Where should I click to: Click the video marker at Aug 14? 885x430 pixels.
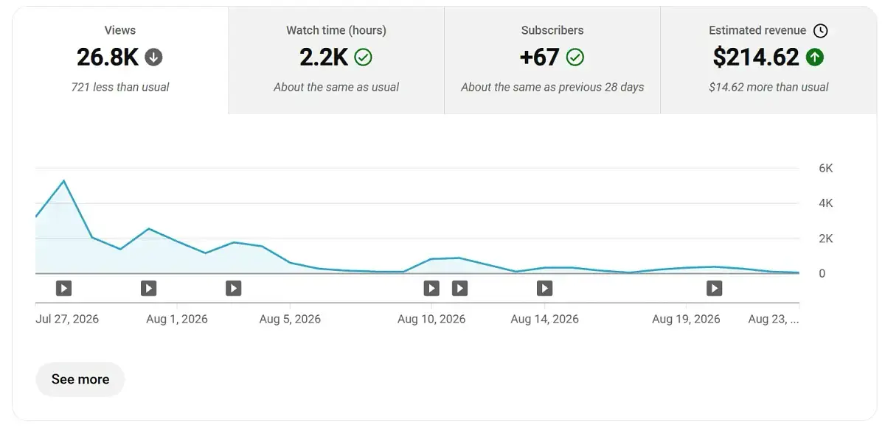pos(544,288)
